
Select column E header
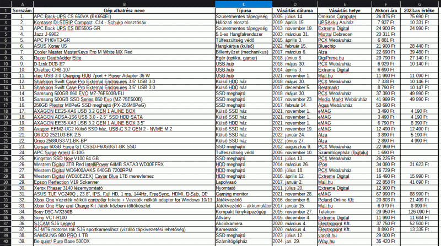click(x=345, y=4)
